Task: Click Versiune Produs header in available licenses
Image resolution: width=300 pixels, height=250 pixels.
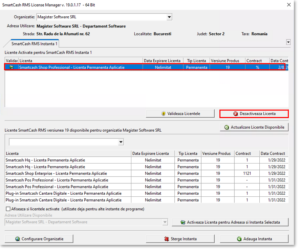Action: point(218,154)
